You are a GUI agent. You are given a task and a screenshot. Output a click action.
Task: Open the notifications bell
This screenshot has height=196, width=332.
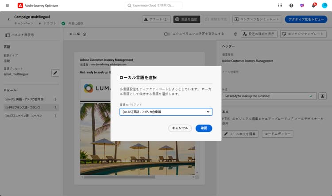[x=313, y=5]
